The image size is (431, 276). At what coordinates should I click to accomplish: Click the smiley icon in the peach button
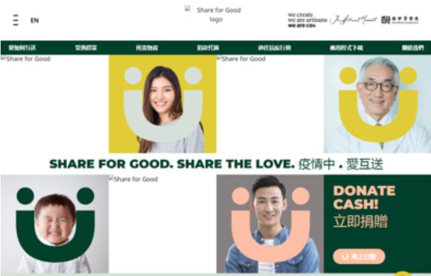(x=345, y=256)
